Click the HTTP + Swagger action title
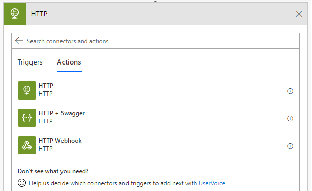This screenshot has width=312, height=191. [x=61, y=113]
